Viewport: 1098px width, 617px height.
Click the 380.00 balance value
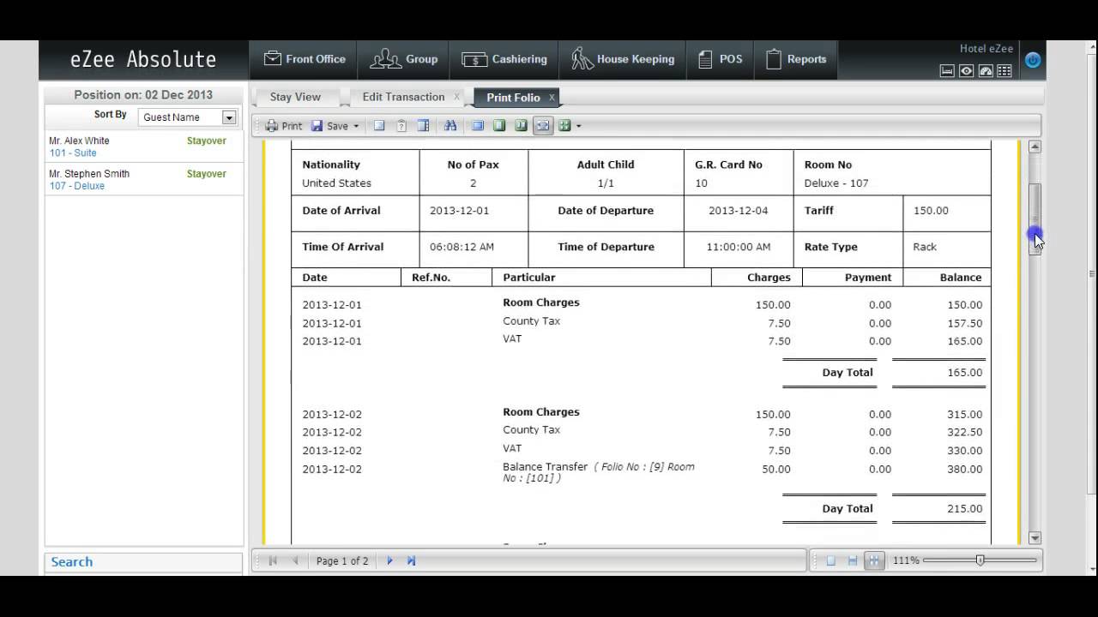tap(965, 470)
